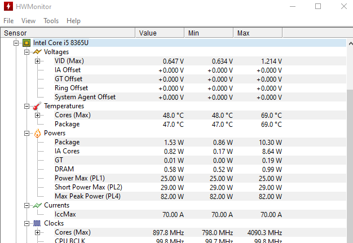Screen dimensions: 353x243
Task: Select the GT power row
Action: 200,160
